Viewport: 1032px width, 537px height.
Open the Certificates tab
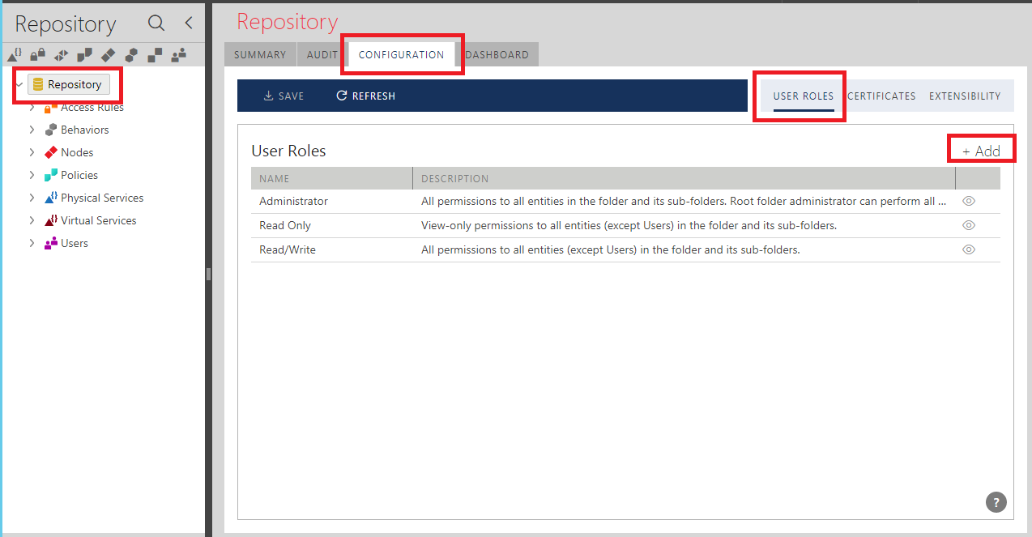click(881, 96)
